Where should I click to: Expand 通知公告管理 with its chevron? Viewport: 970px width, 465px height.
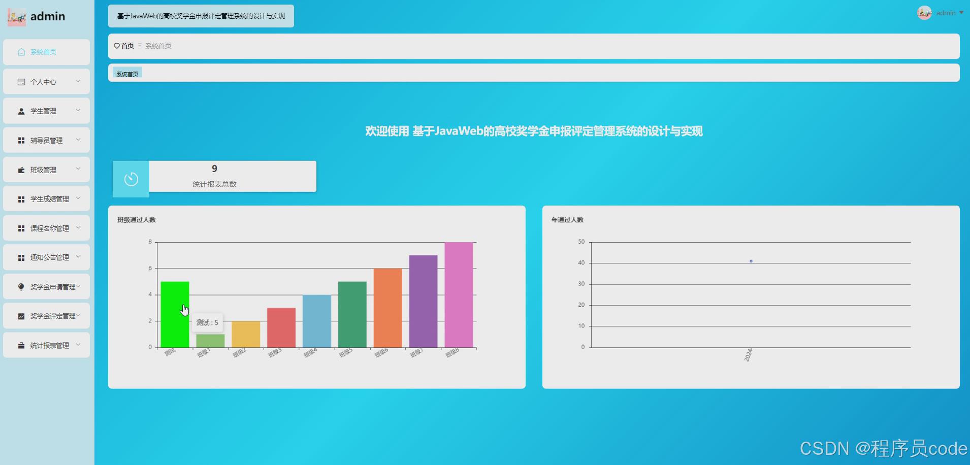[x=78, y=257]
